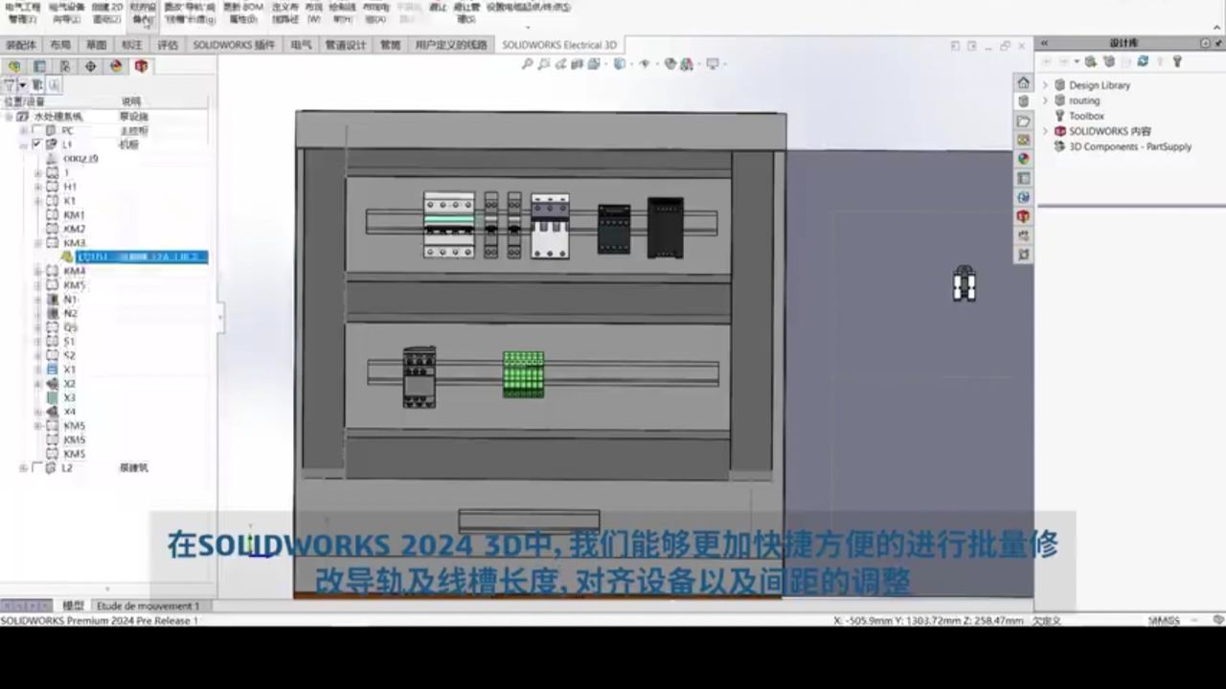Uncheck the L1 checkbox in the device tree
Screen dimensions: 1226x689
36,144
